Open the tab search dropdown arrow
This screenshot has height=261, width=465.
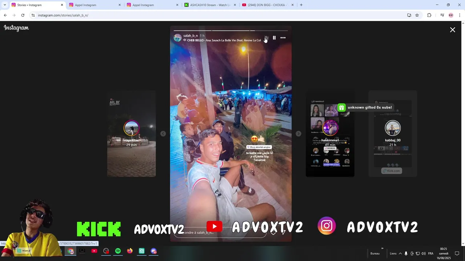click(x=5, y=5)
